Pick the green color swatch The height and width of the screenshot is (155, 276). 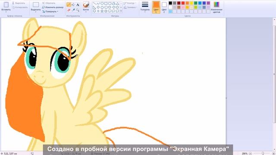pos(196,3)
